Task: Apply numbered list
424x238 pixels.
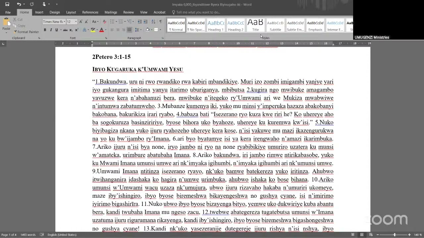Action: [121, 22]
